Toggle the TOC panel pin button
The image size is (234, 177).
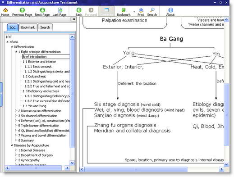[73, 19]
